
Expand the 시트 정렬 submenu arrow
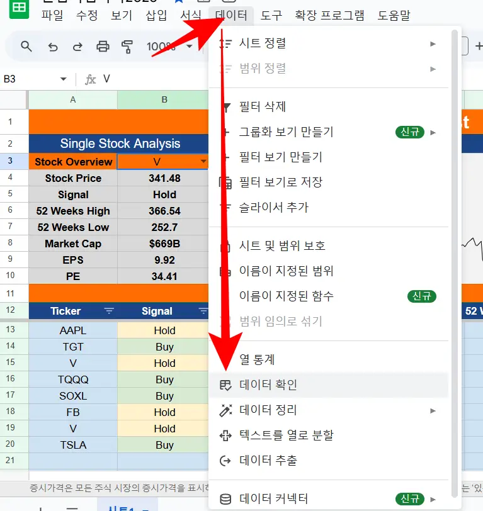click(x=433, y=43)
